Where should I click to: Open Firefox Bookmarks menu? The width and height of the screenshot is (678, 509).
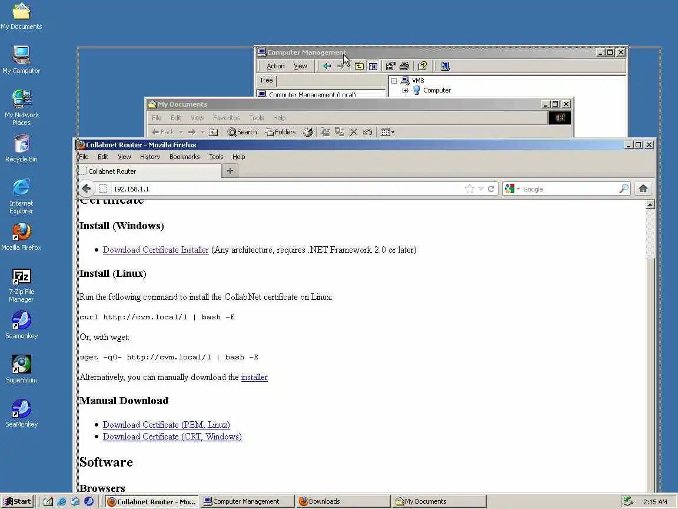click(x=185, y=157)
